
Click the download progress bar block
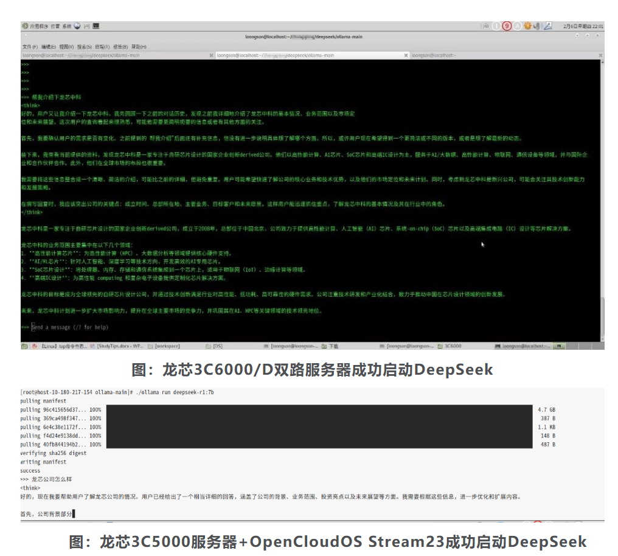tap(319, 426)
